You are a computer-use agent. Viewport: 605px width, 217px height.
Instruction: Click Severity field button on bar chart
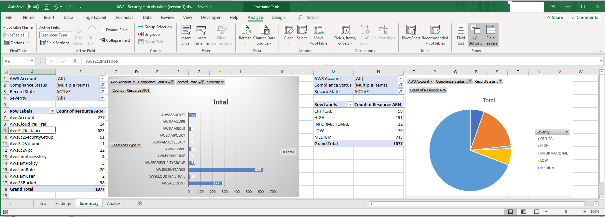[215, 82]
